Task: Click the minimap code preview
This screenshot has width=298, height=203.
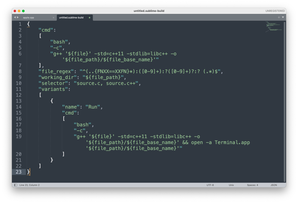Action: tap(273, 26)
